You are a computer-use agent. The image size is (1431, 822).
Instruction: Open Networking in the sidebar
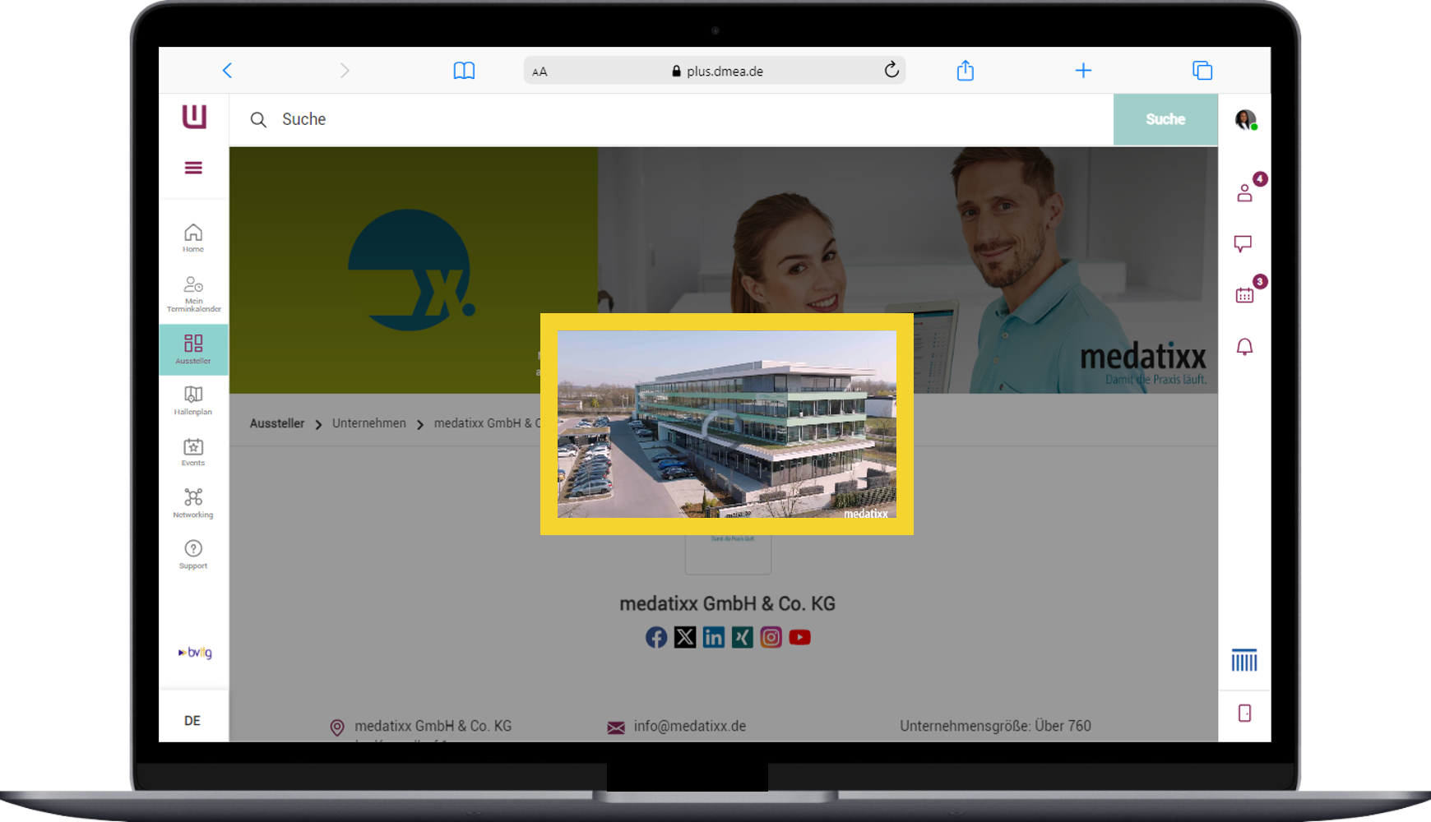point(193,502)
